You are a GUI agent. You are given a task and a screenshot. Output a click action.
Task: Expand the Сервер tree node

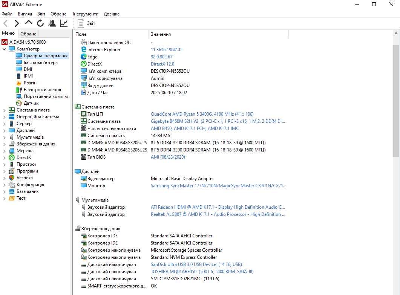click(x=5, y=124)
